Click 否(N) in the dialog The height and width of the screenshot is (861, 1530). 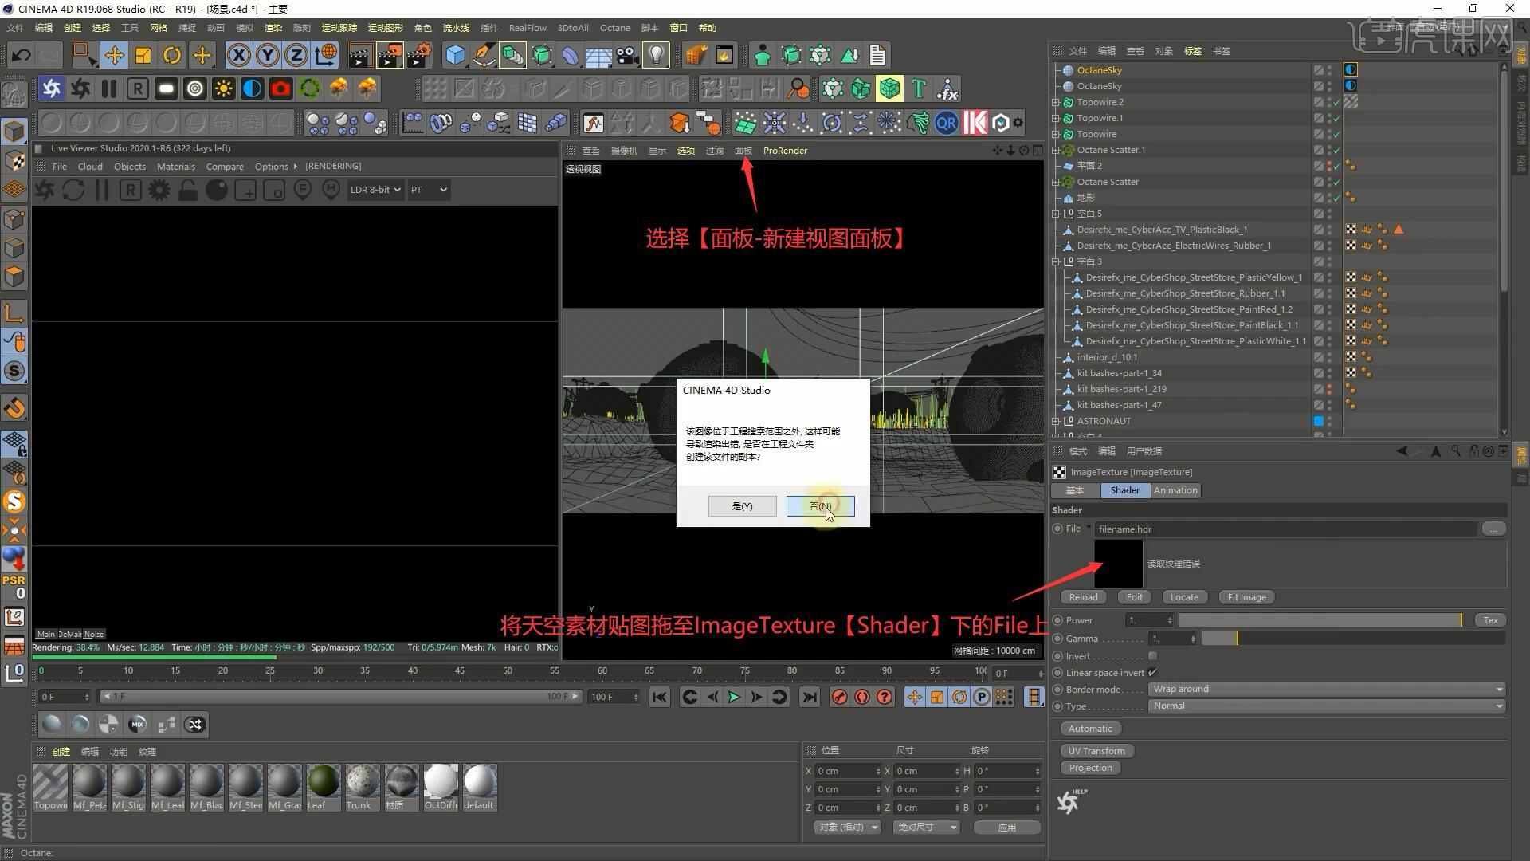820,506
